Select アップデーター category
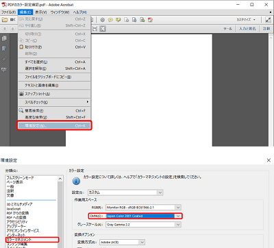Screen dimensions: 274x248 pyautogui.click(x=16, y=226)
